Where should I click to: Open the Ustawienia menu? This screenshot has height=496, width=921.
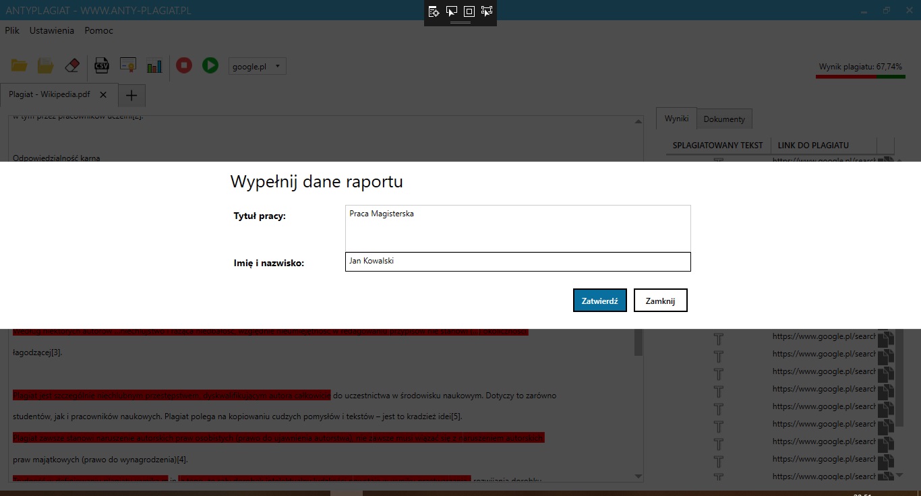pos(52,30)
